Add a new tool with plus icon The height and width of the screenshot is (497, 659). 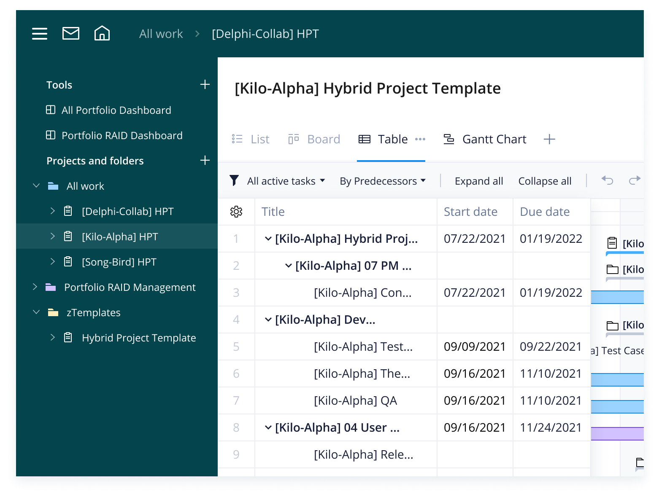click(x=205, y=85)
